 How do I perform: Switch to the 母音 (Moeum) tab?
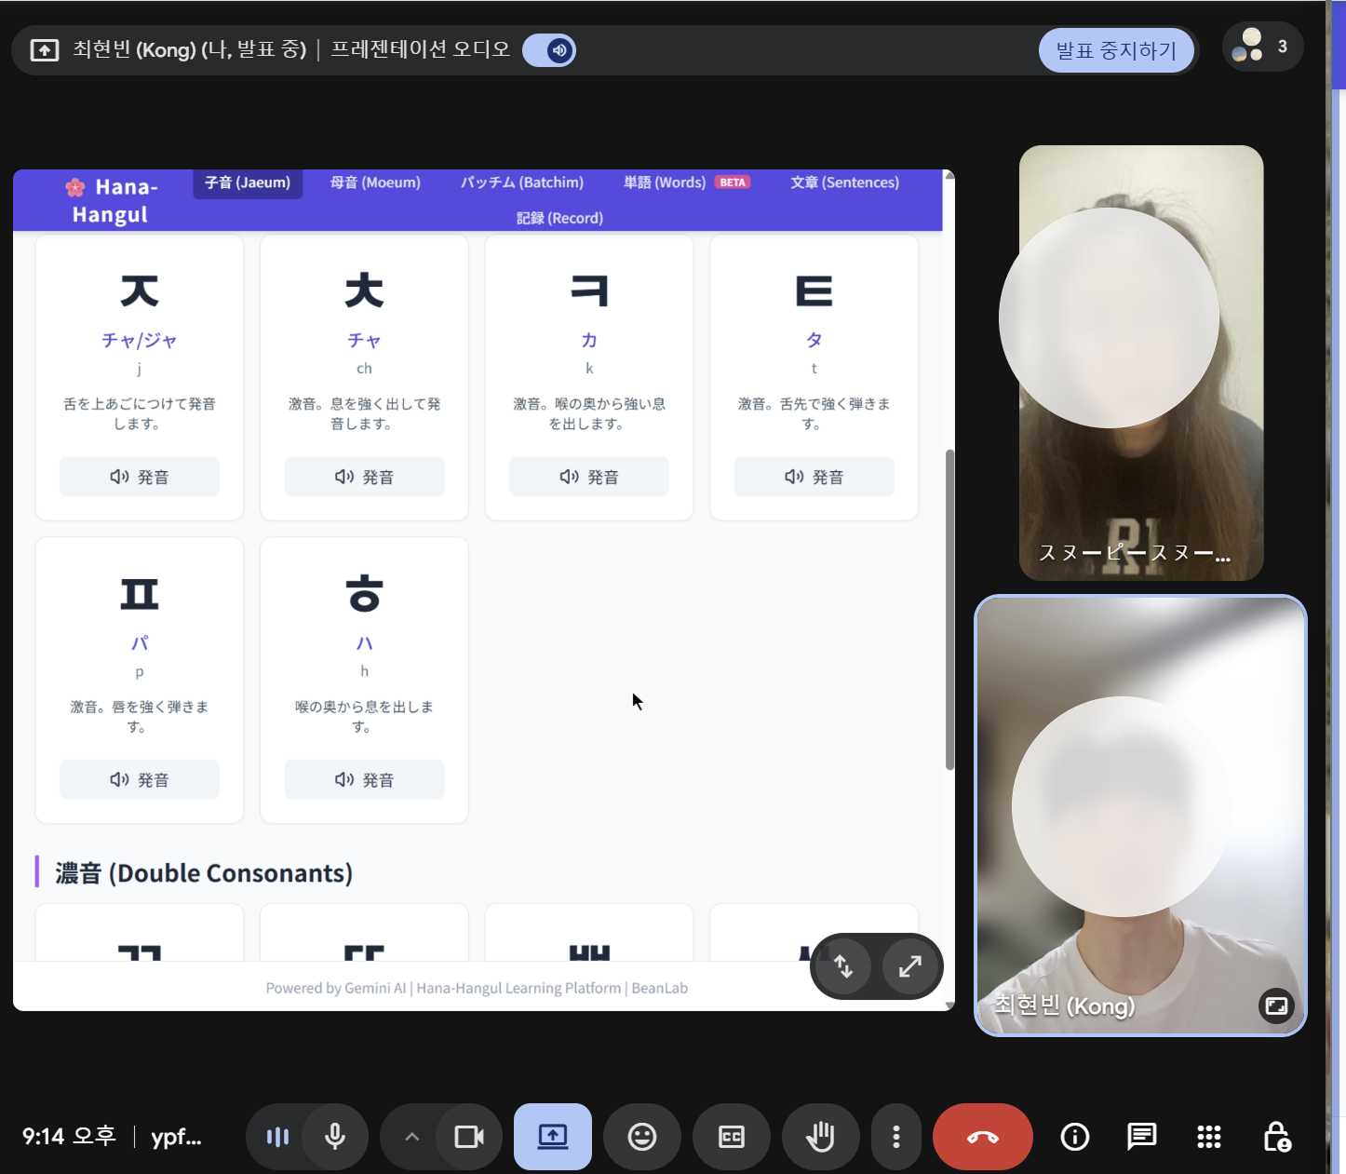click(375, 182)
